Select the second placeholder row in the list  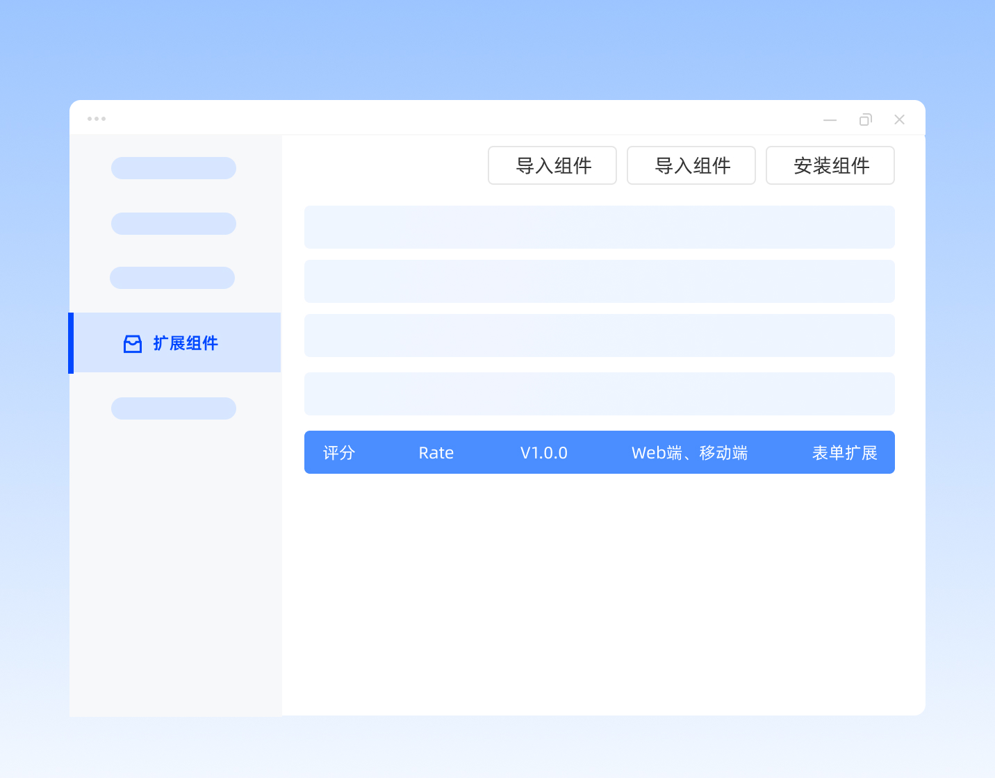tap(599, 281)
